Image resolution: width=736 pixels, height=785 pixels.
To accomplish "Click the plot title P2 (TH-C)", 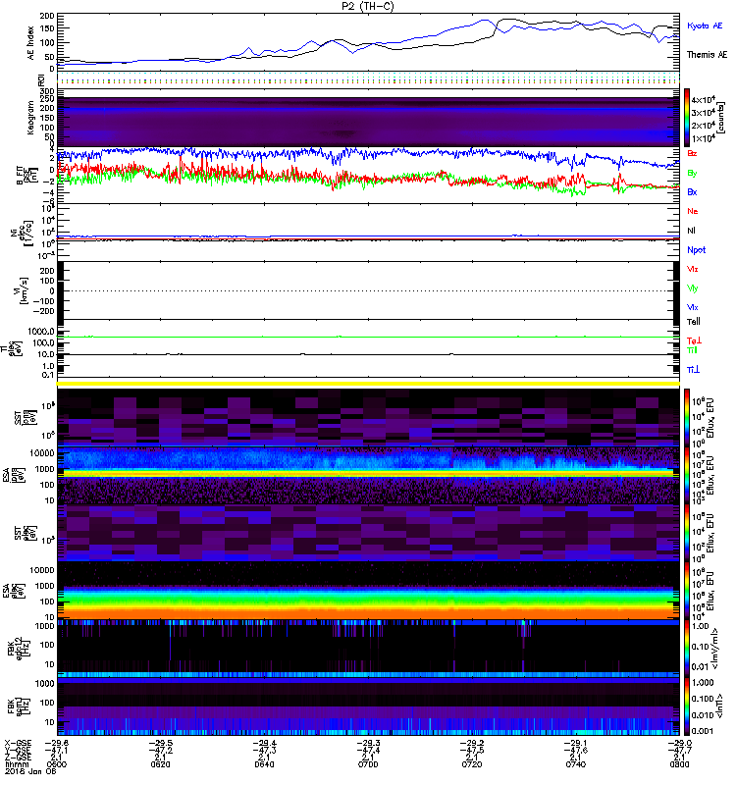I will tap(368, 6).
